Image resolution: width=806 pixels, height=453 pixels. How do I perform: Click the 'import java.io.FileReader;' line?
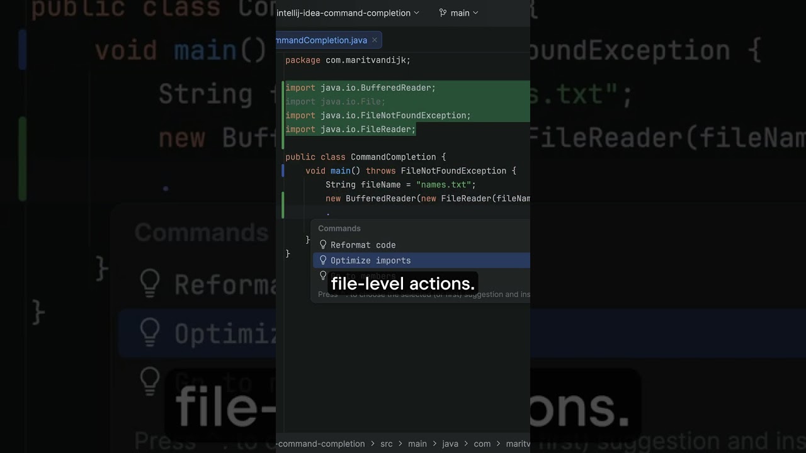point(350,130)
